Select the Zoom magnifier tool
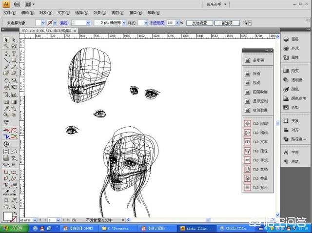Screen dimensions: 312x233 [x=14, y=207]
